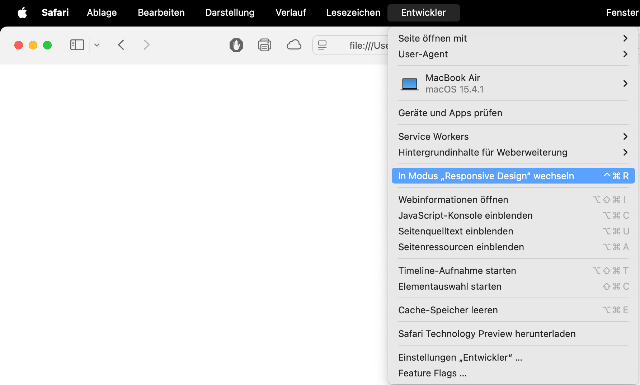640x385 pixels.
Task: Go forward to next page
Action: [146, 45]
